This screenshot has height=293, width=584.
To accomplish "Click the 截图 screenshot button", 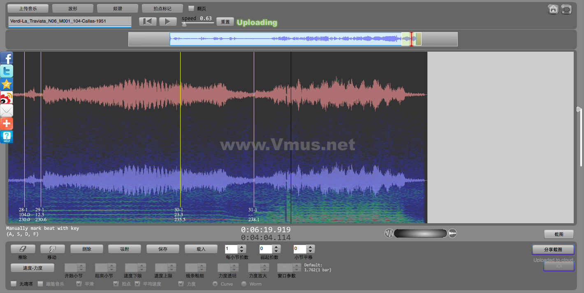I will pyautogui.click(x=559, y=234).
